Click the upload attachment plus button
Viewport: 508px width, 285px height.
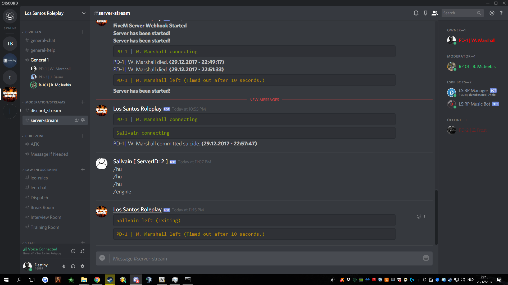coord(102,258)
